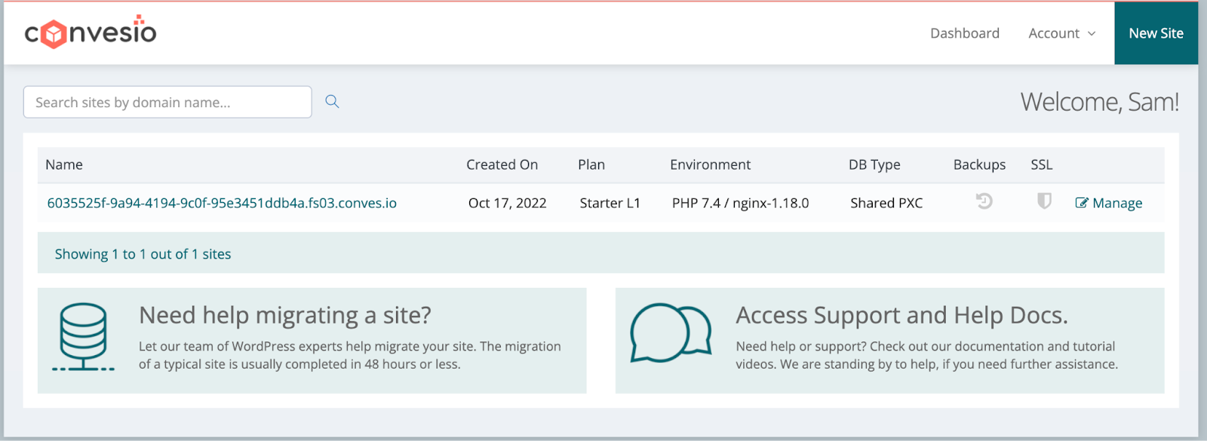
Task: Focus the search sites by domain field
Action: (167, 102)
